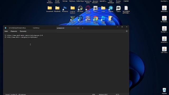The width and height of the screenshot is (169, 95).
Task: Select the tac-release-... jar file icon
Action: coord(164,19)
